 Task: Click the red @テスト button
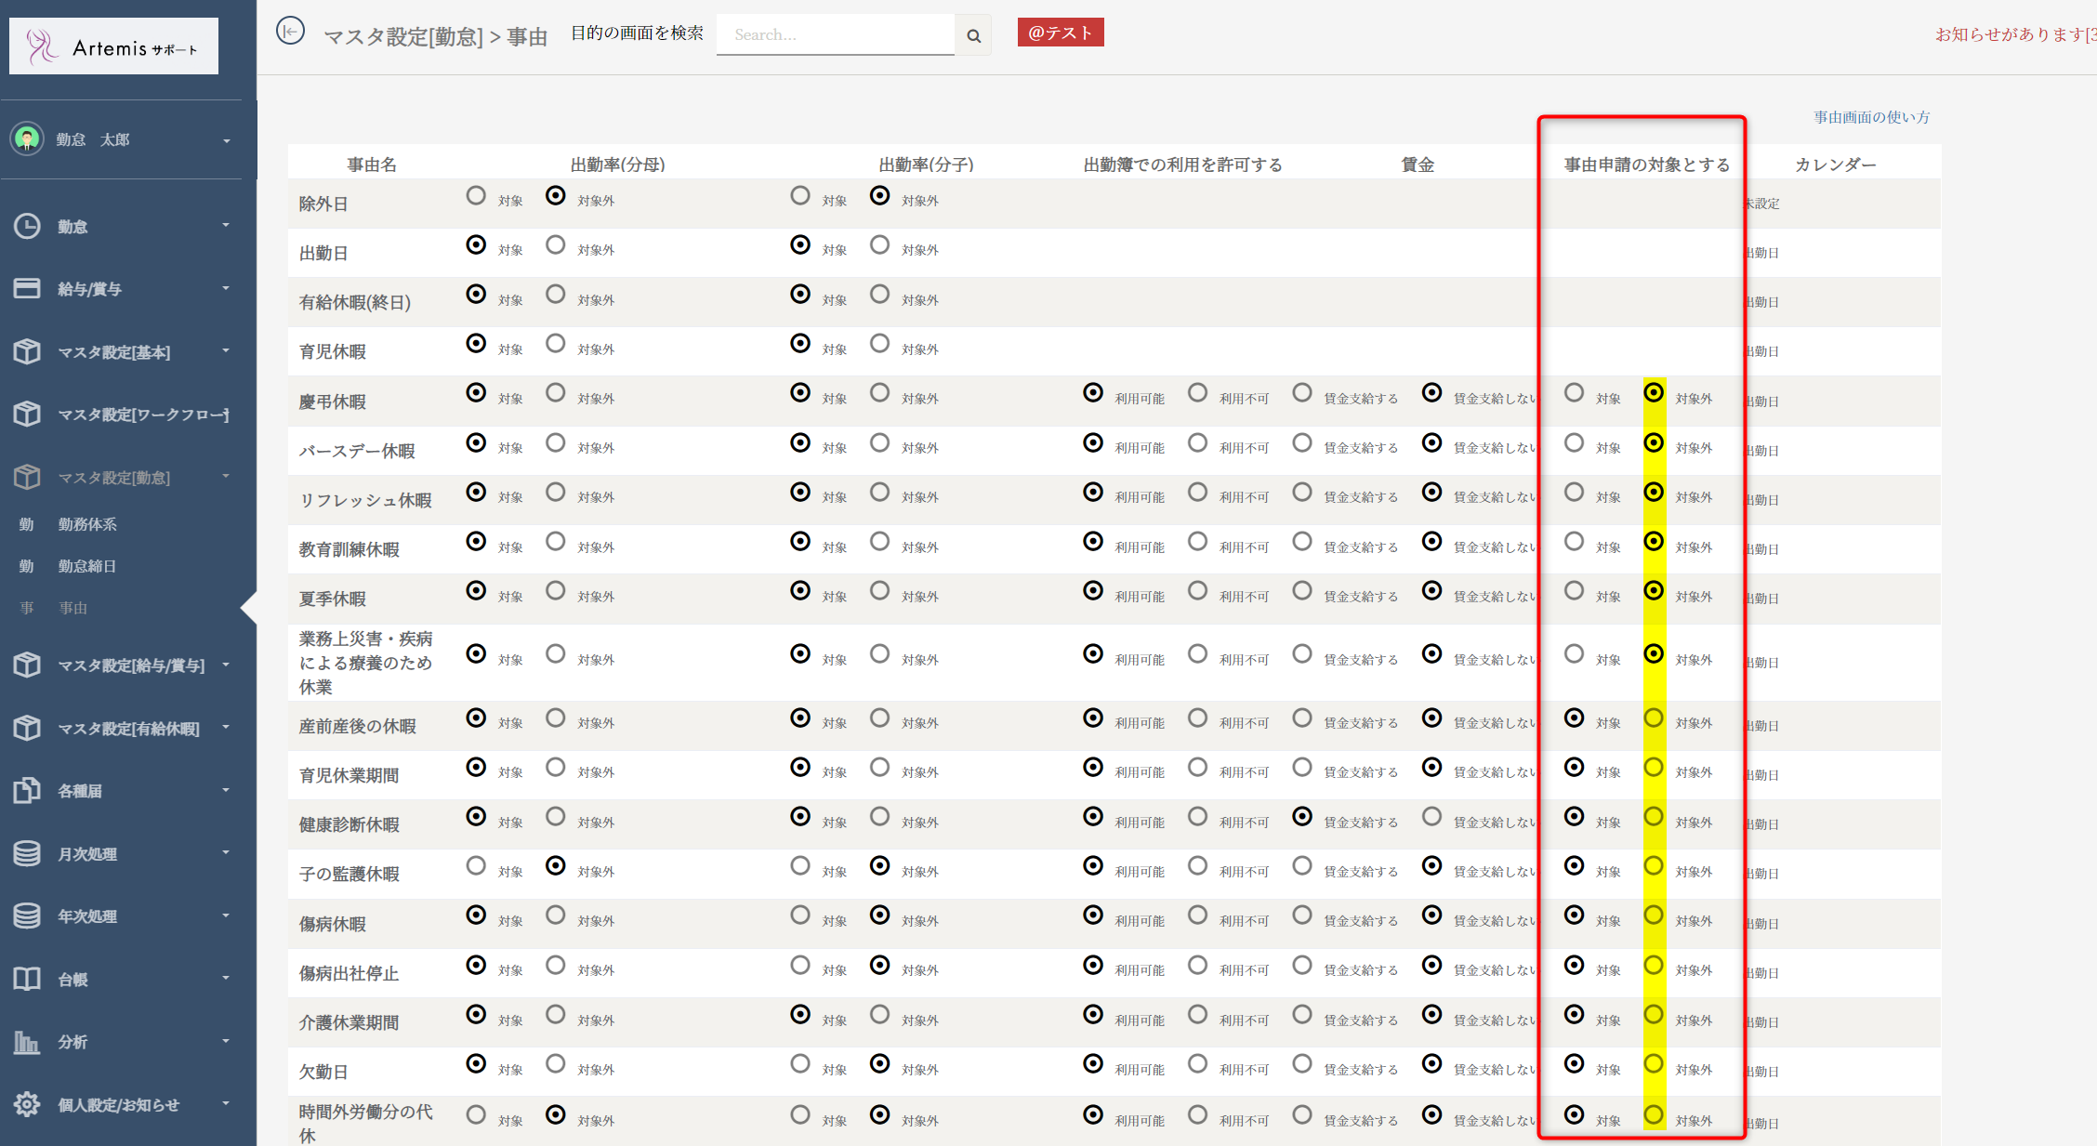1060,33
